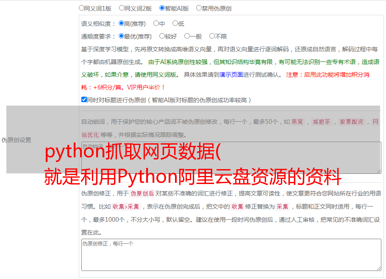Click the 语义相似度 label
The width and height of the screenshot is (386, 279).
click(x=98, y=24)
